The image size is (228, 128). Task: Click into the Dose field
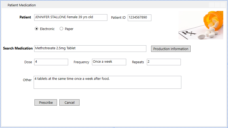click(51, 62)
